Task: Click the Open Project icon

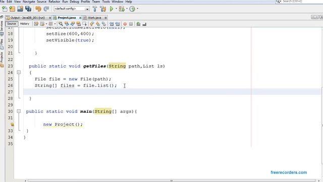Action: [20, 9]
